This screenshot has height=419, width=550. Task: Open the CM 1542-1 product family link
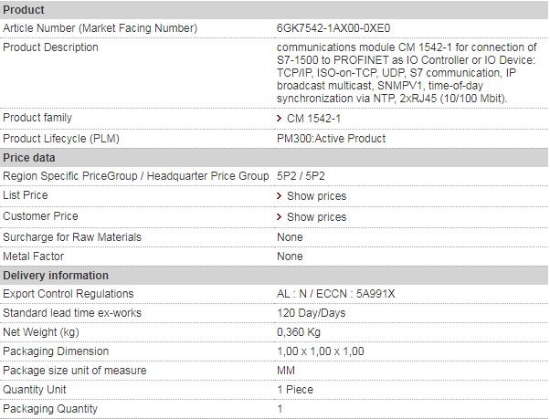tap(313, 119)
